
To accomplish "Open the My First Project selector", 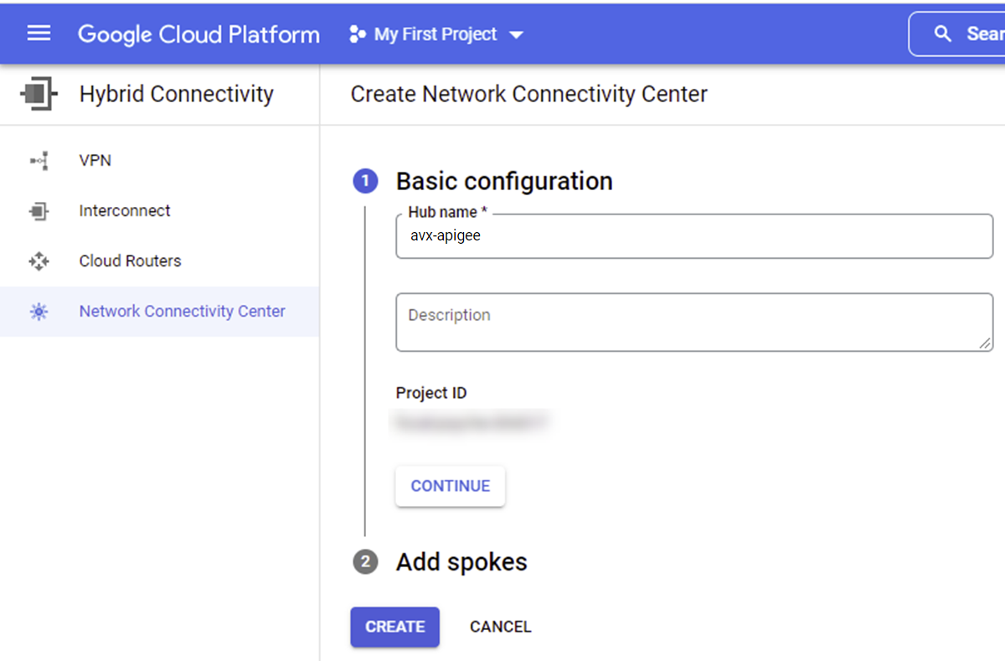I will [435, 34].
